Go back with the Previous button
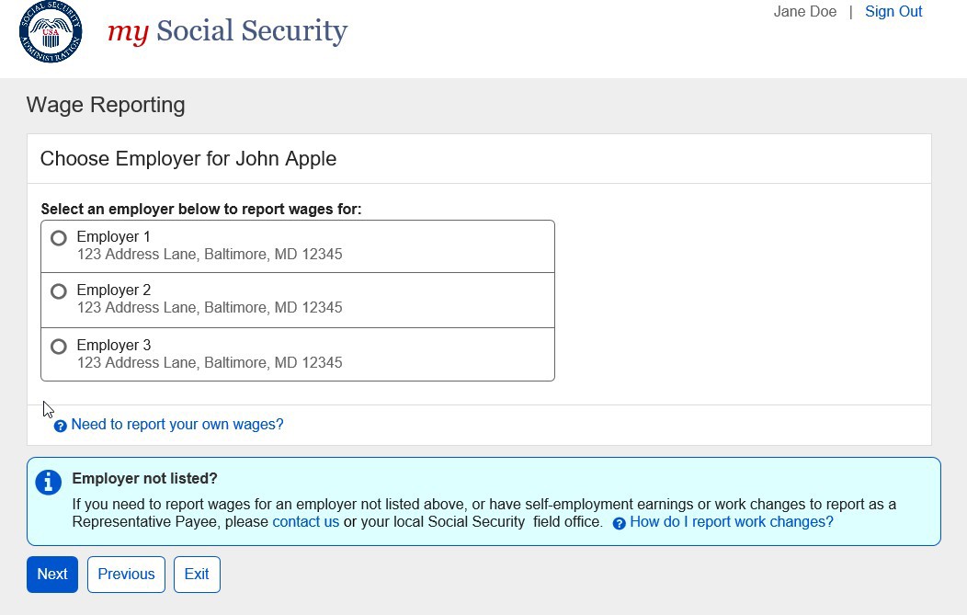 pyautogui.click(x=126, y=575)
